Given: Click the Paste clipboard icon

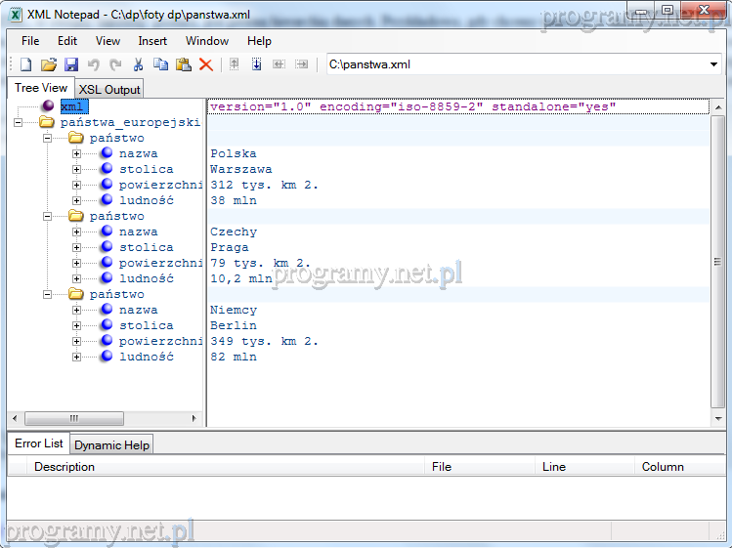Looking at the screenshot, I should click(x=183, y=64).
